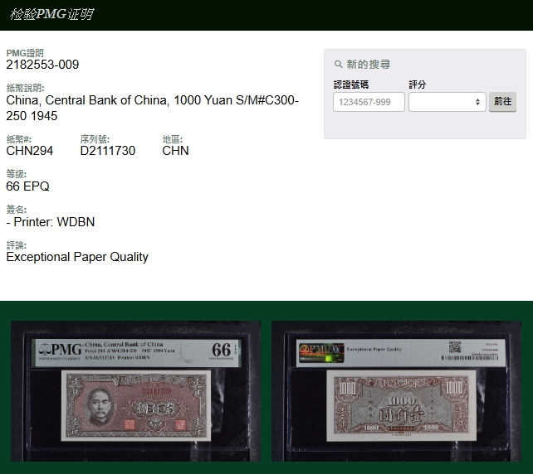
Task: Select the grade text 66 EPQ
Action: pos(27,186)
